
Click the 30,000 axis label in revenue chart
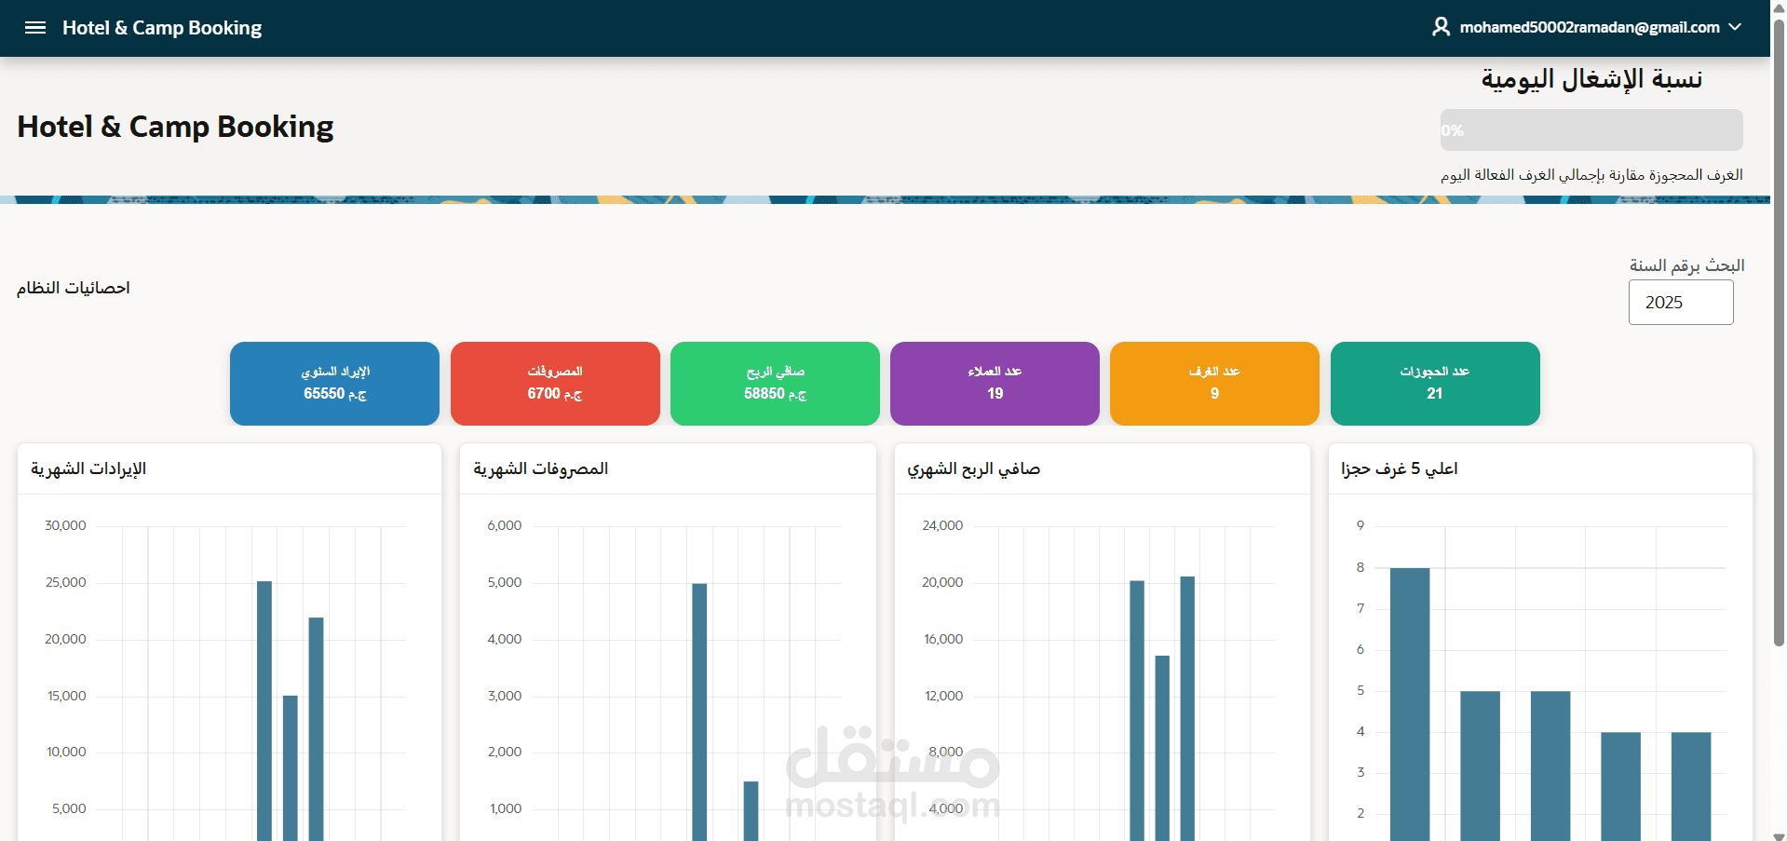click(65, 526)
